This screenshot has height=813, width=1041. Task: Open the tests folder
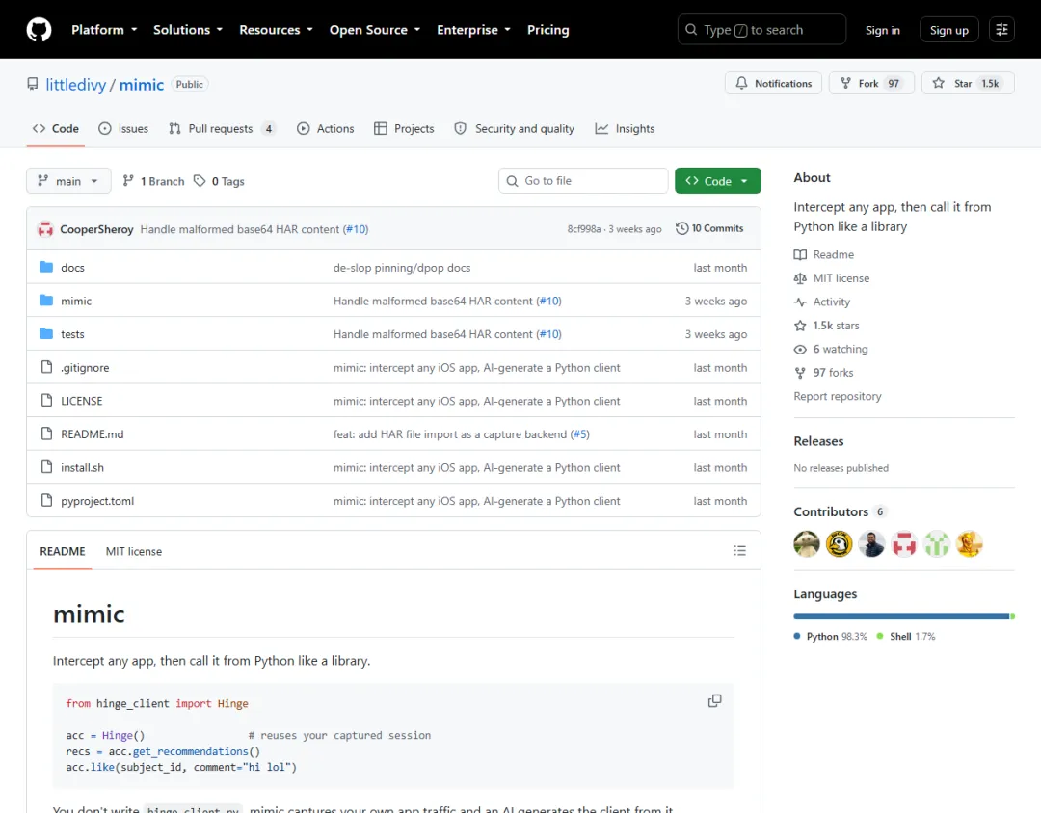[72, 334]
